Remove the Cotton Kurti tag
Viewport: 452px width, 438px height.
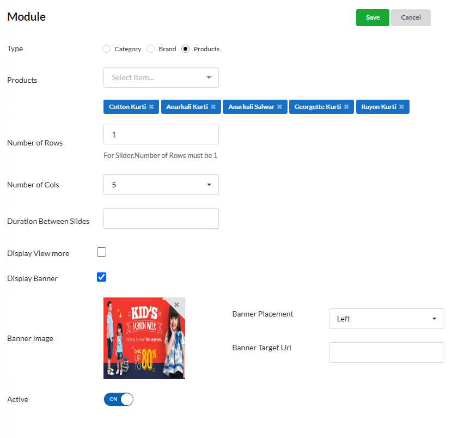point(151,107)
